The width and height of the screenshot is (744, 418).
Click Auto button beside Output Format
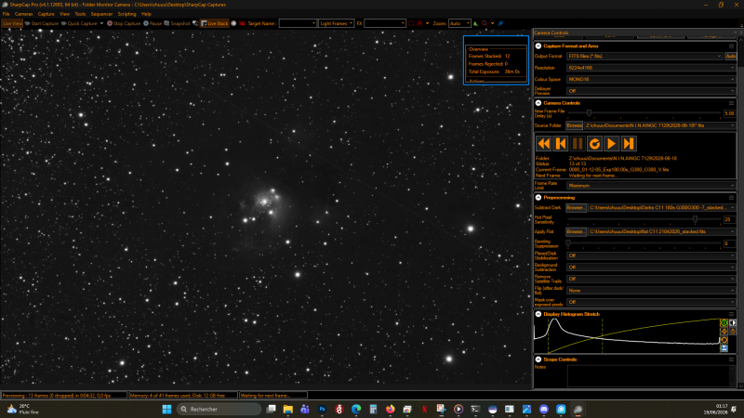click(731, 56)
